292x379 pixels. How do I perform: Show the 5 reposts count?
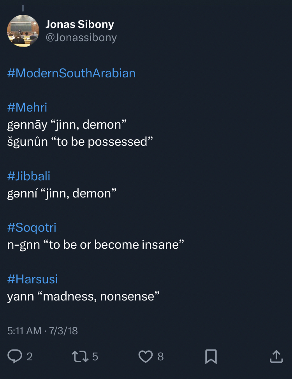click(95, 356)
